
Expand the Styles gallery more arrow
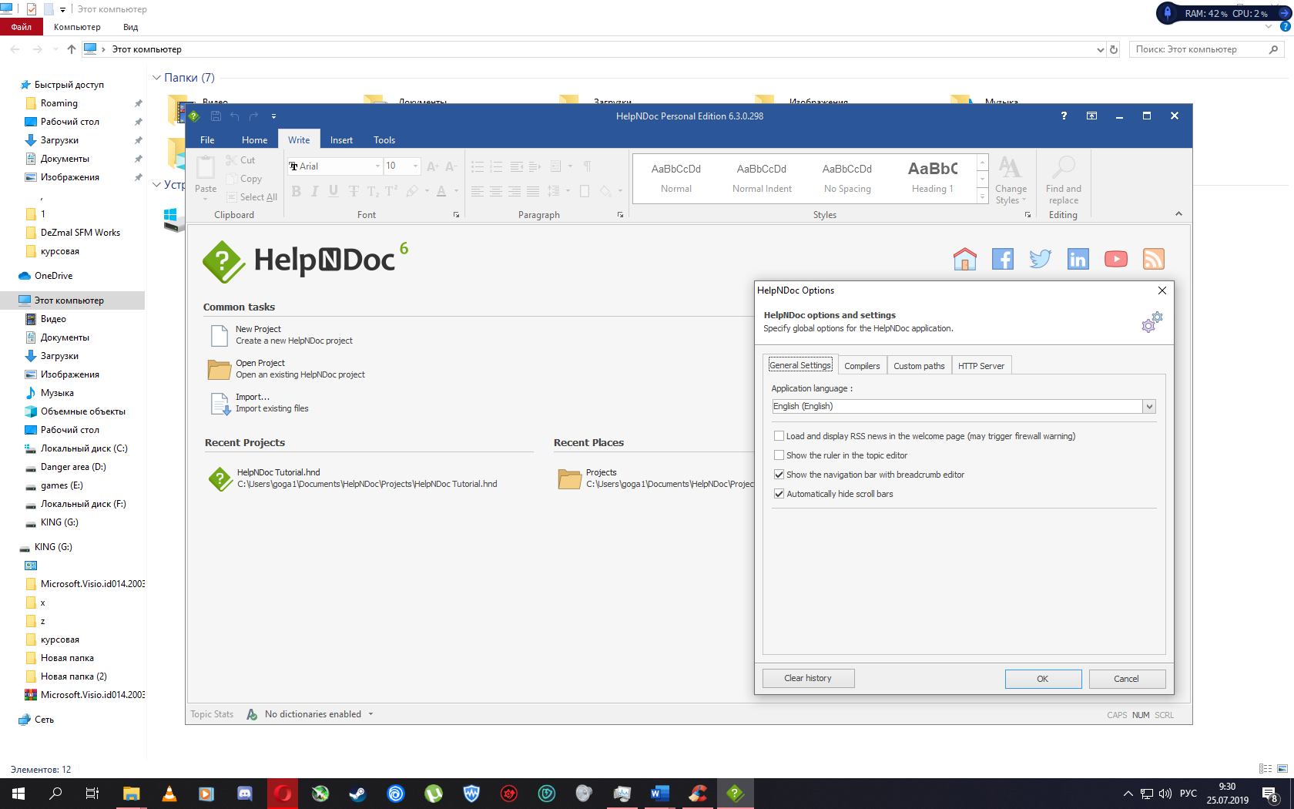click(x=982, y=197)
